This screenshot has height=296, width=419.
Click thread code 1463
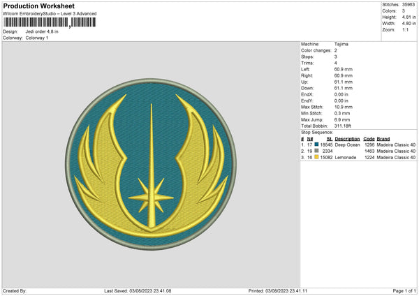click(369, 151)
